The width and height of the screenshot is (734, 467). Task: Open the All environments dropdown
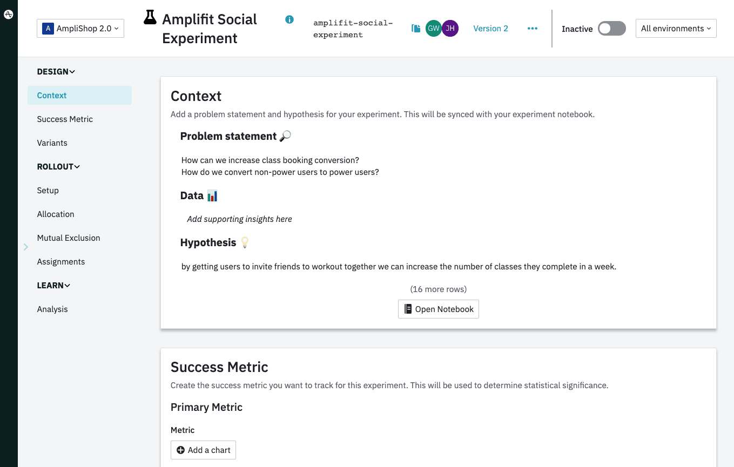676,28
